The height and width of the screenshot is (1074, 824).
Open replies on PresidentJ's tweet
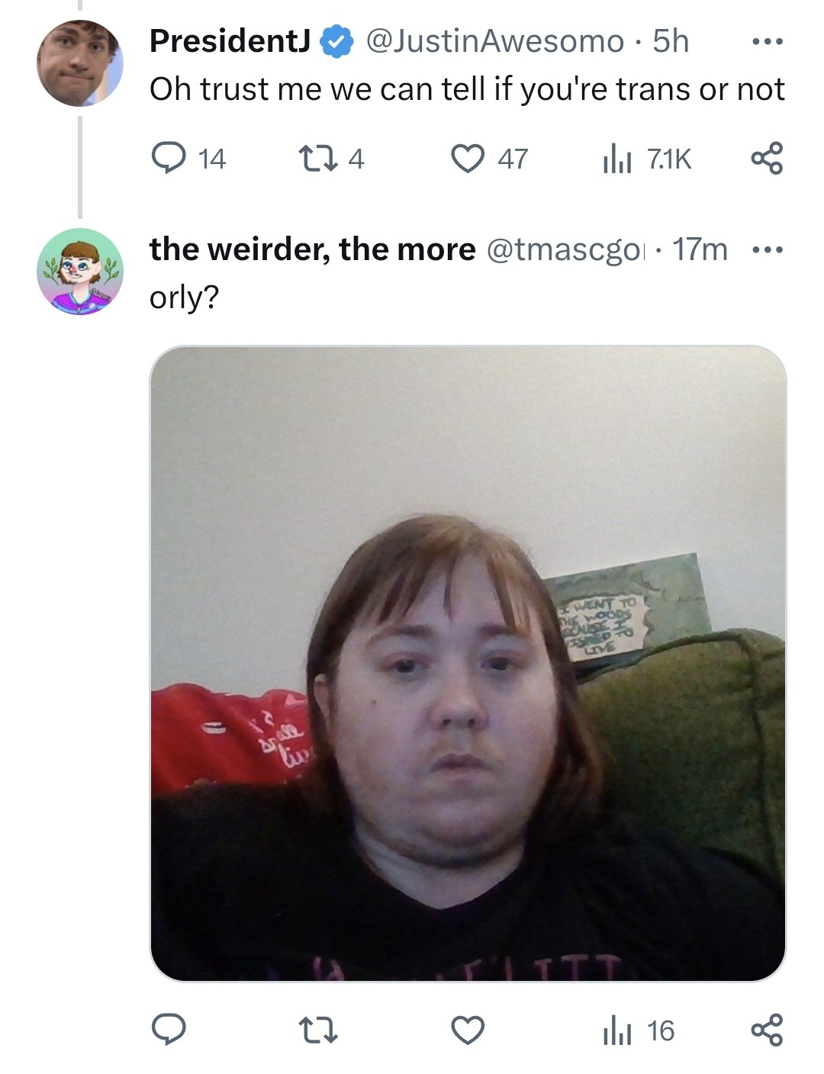point(188,159)
